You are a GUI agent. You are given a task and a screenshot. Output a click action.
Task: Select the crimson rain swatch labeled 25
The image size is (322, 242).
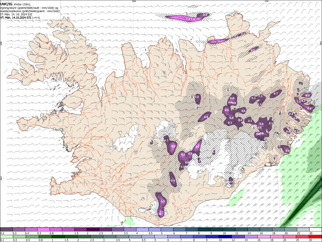click(302, 236)
